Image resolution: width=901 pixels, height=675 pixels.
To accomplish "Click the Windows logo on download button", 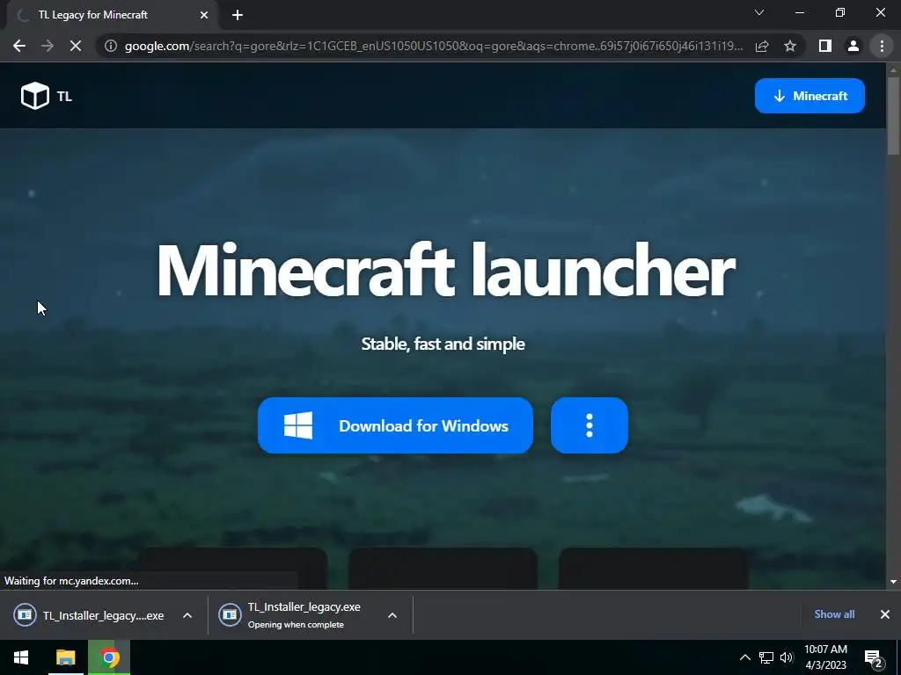I will click(298, 425).
